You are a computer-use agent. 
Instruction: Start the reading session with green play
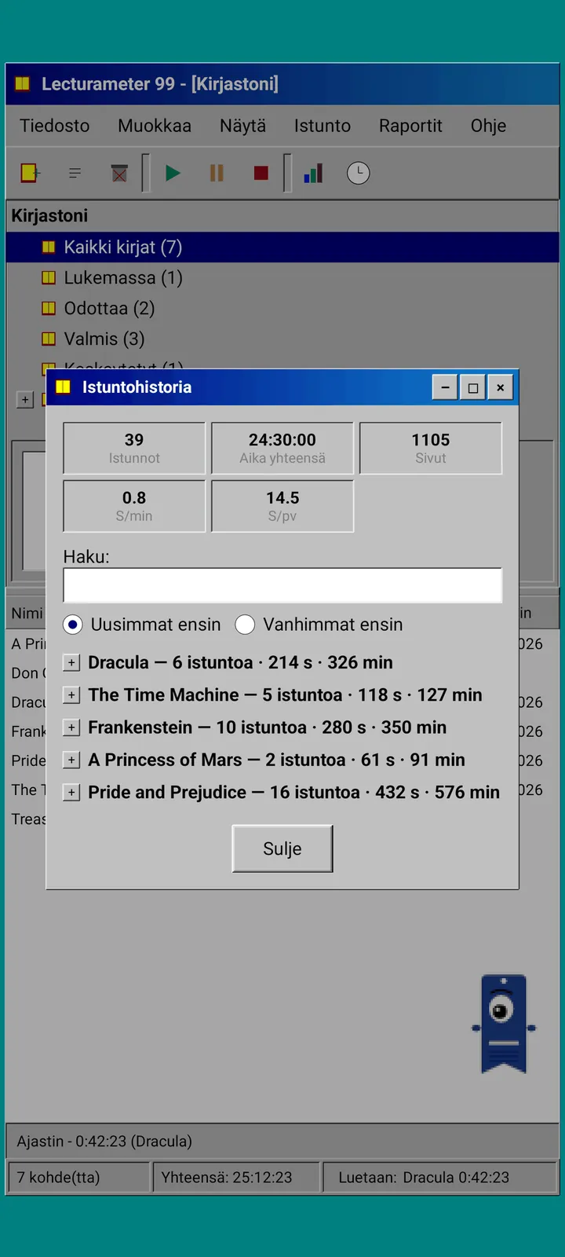point(173,173)
